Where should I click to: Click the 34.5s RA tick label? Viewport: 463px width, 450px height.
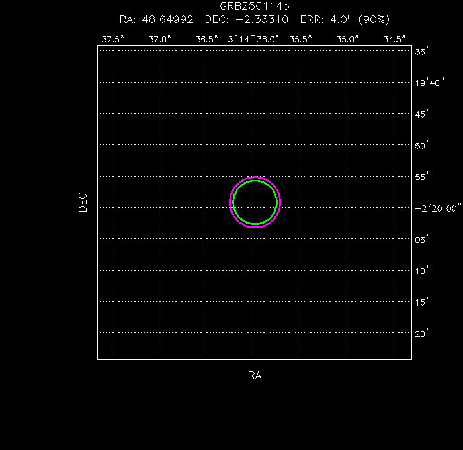pos(394,39)
